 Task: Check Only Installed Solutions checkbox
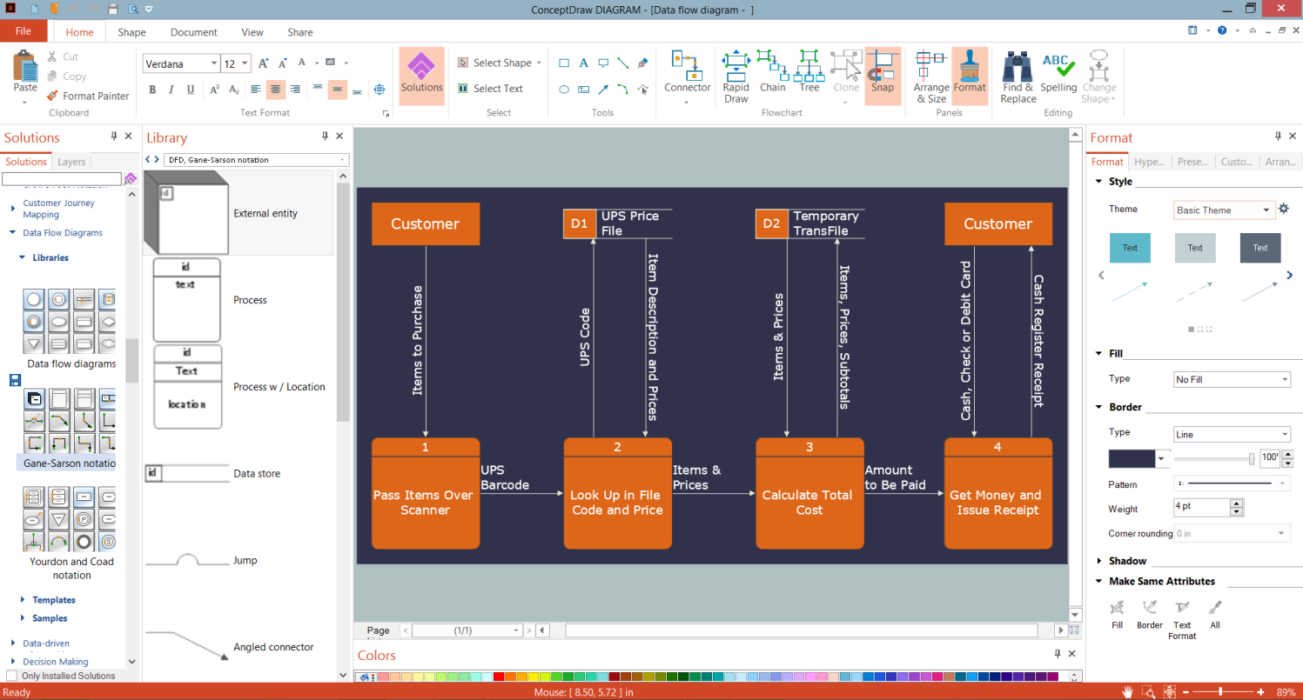point(11,676)
